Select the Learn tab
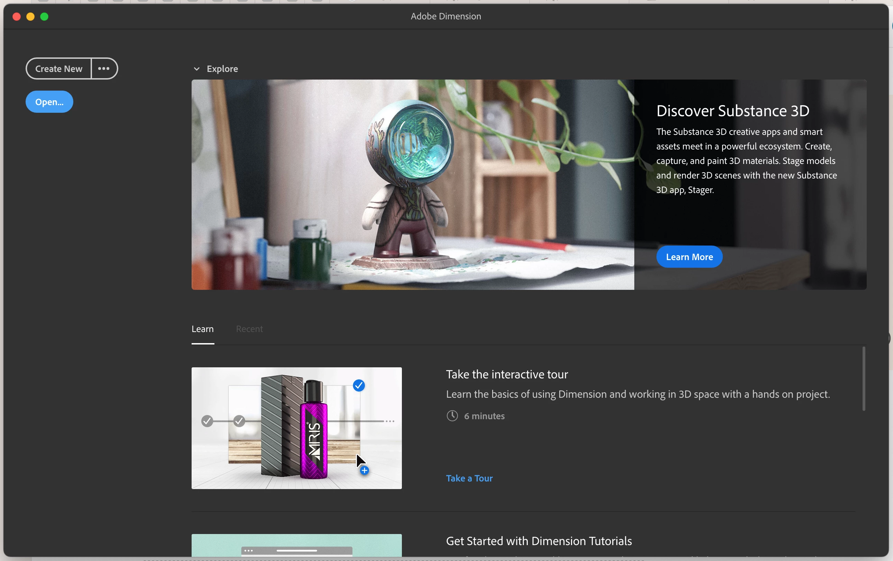Image resolution: width=893 pixels, height=561 pixels. [x=202, y=329]
